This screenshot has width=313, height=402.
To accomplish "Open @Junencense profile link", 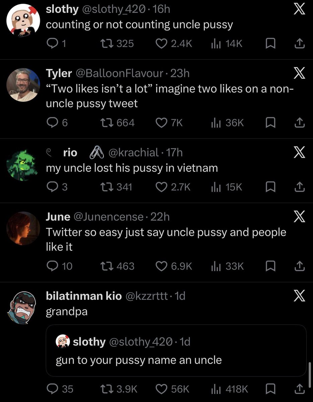I will [108, 217].
